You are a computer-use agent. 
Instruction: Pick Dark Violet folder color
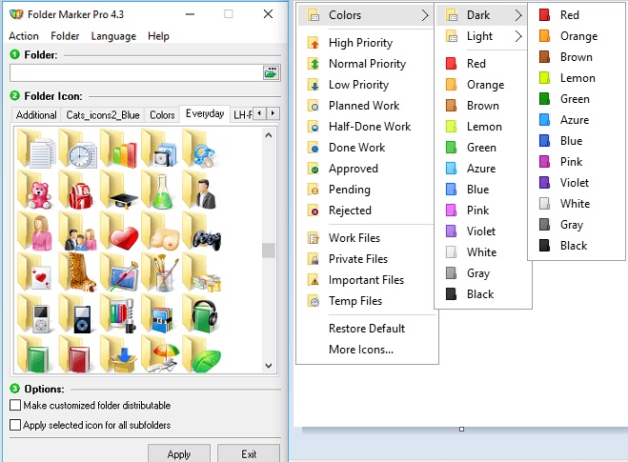[x=576, y=183]
